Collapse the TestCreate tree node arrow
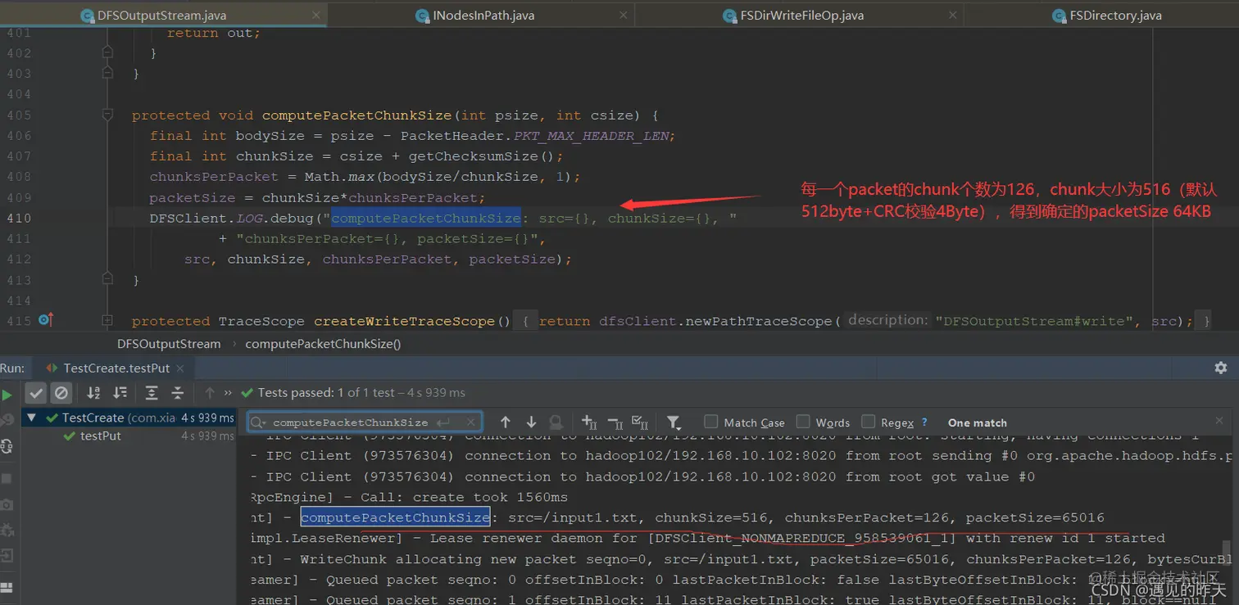1239x605 pixels. 32,418
